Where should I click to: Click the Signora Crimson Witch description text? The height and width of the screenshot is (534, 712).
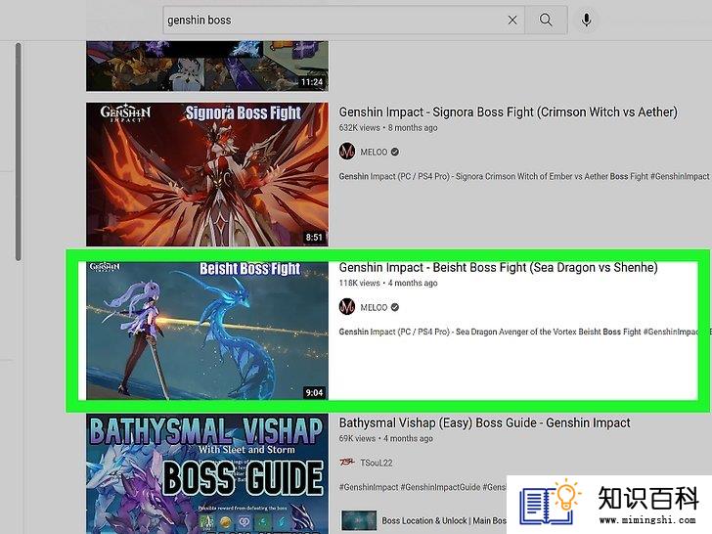523,176
